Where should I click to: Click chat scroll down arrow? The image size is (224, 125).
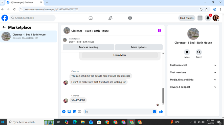coord(163,105)
